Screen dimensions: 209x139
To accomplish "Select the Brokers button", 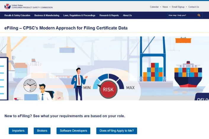I will click(42, 131).
